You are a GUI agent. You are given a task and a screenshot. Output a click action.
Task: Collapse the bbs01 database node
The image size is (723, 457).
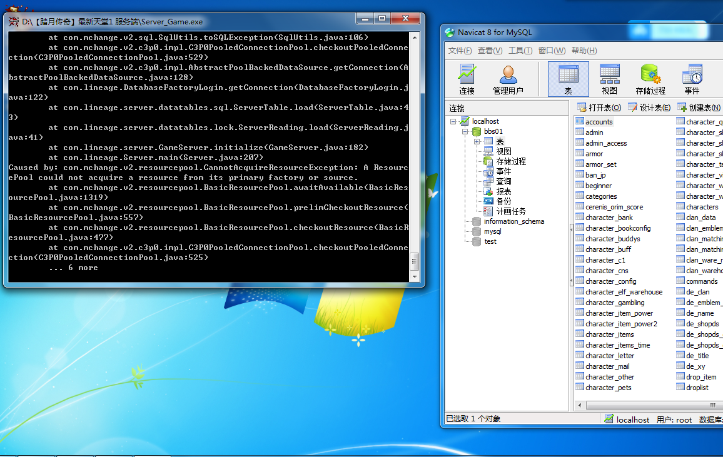pyautogui.click(x=465, y=132)
